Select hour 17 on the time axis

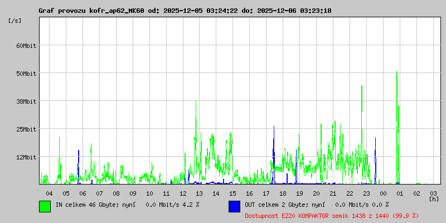tap(266, 193)
